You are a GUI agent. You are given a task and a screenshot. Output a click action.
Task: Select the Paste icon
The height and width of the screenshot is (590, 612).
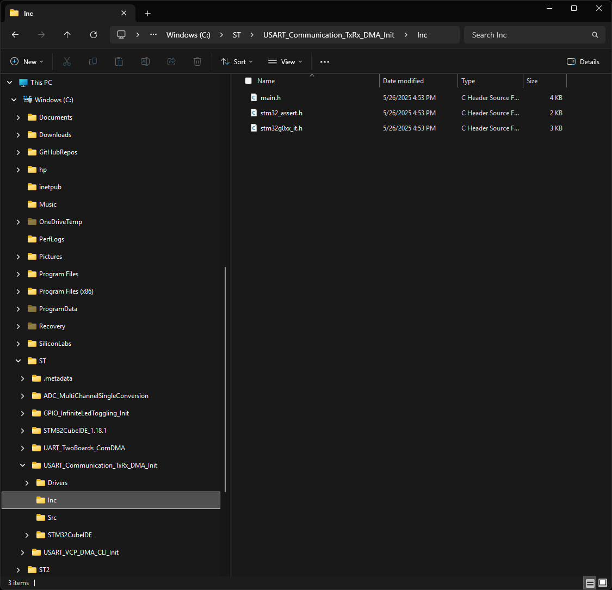(x=119, y=61)
